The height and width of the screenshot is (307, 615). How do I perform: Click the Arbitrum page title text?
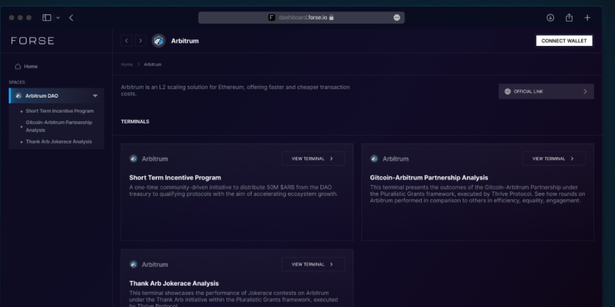click(185, 41)
